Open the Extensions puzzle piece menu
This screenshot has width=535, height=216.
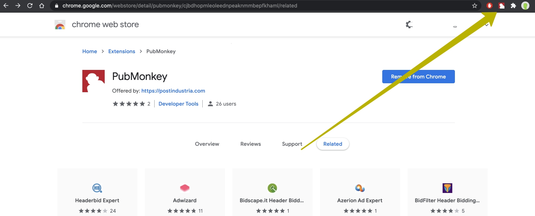(513, 6)
